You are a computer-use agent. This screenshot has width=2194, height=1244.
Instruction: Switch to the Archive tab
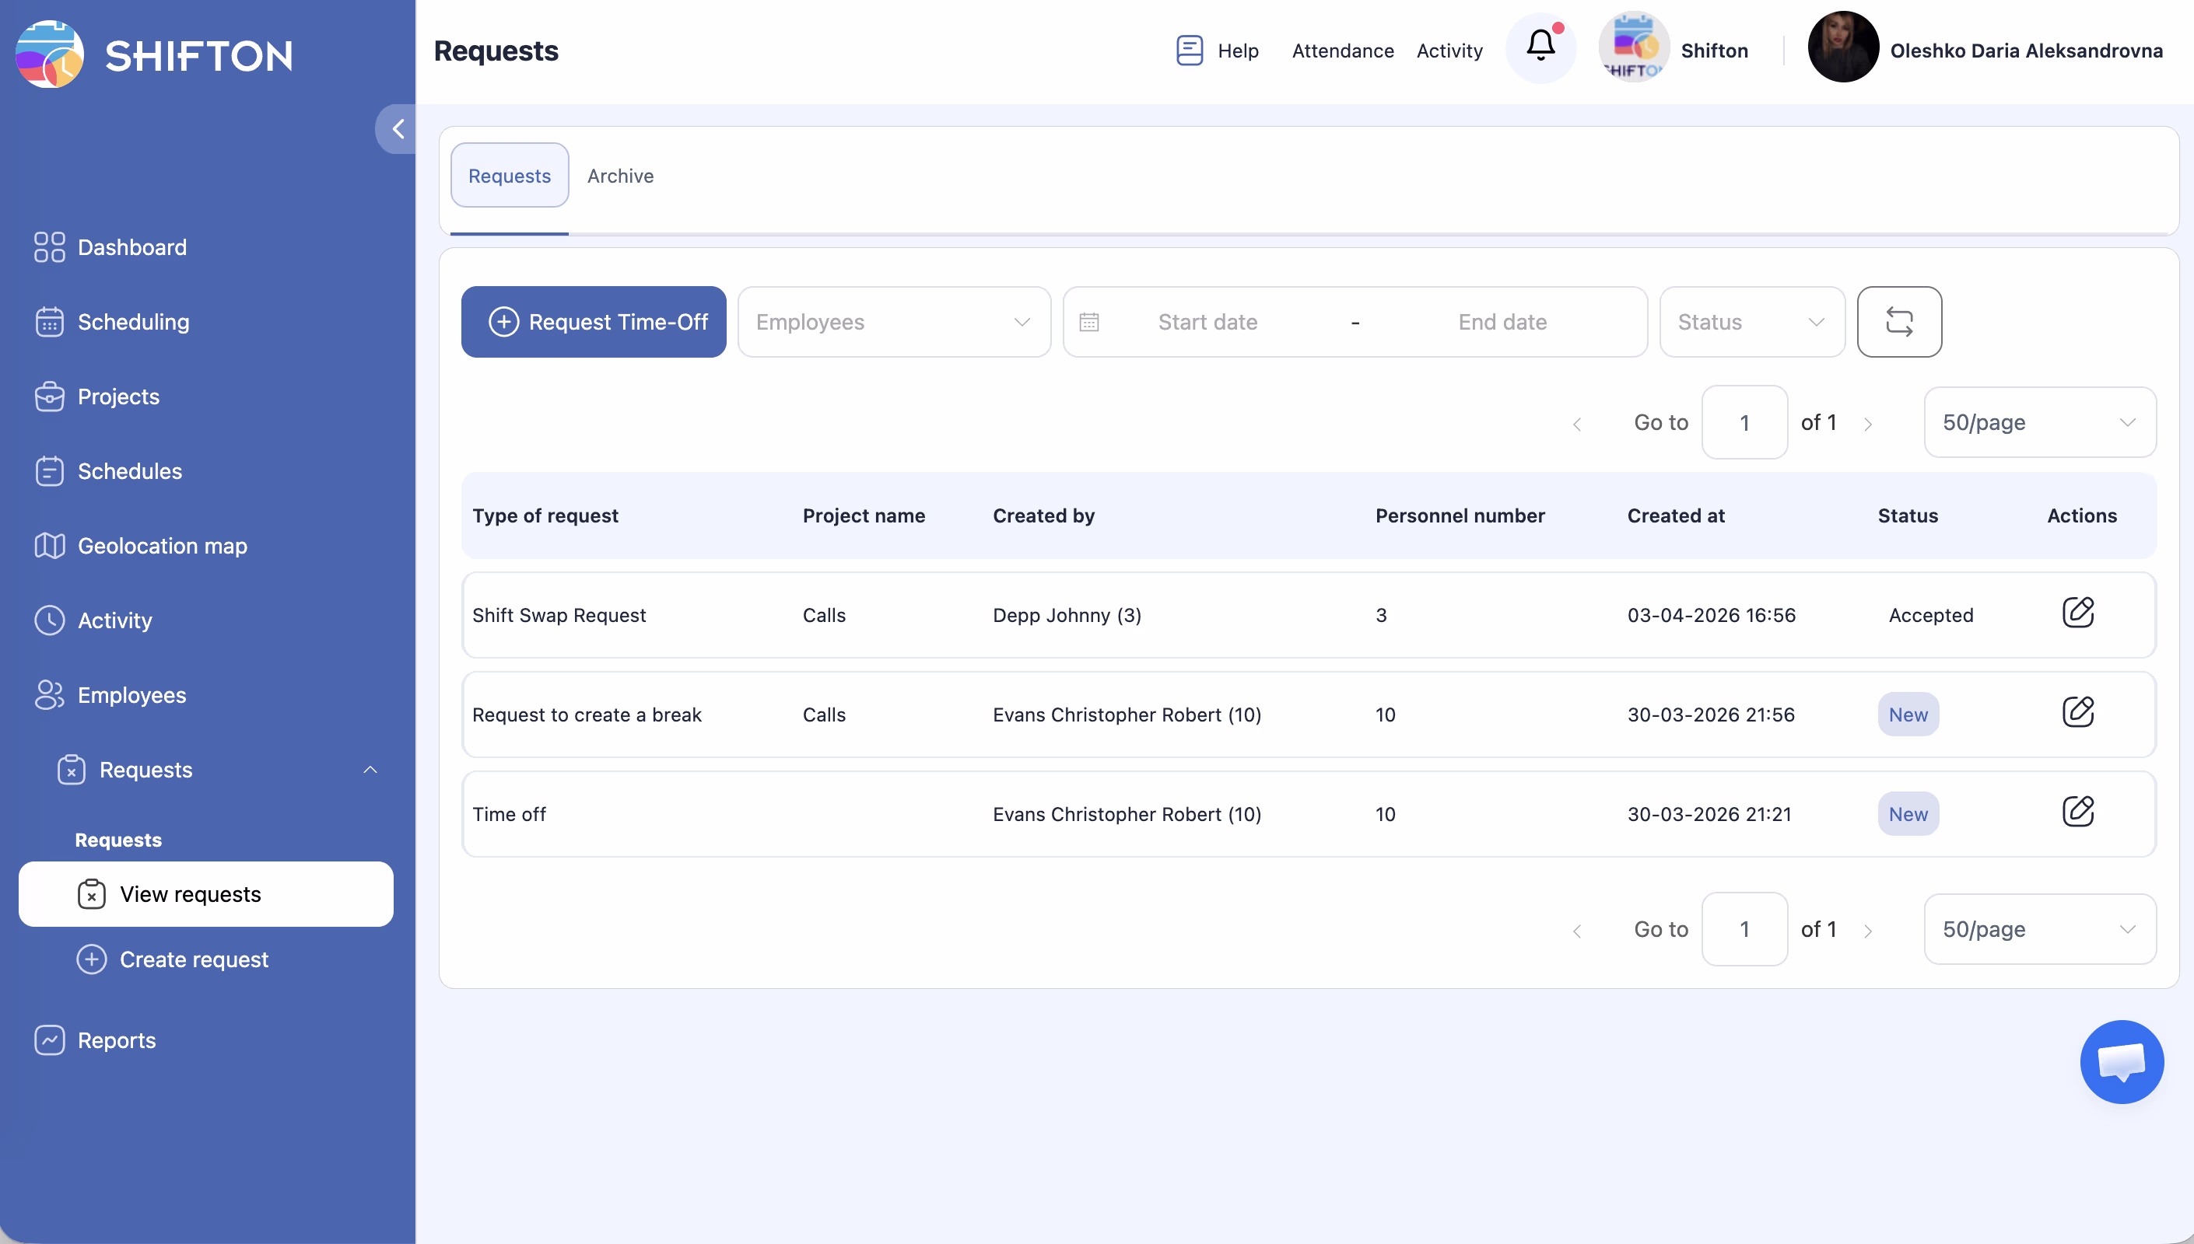pyautogui.click(x=619, y=176)
